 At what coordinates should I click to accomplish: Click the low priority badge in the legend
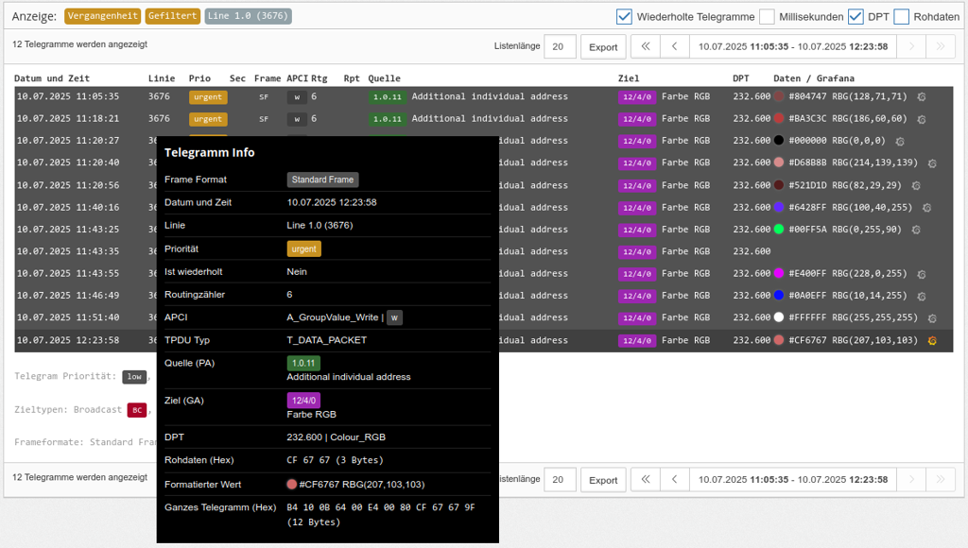(134, 376)
